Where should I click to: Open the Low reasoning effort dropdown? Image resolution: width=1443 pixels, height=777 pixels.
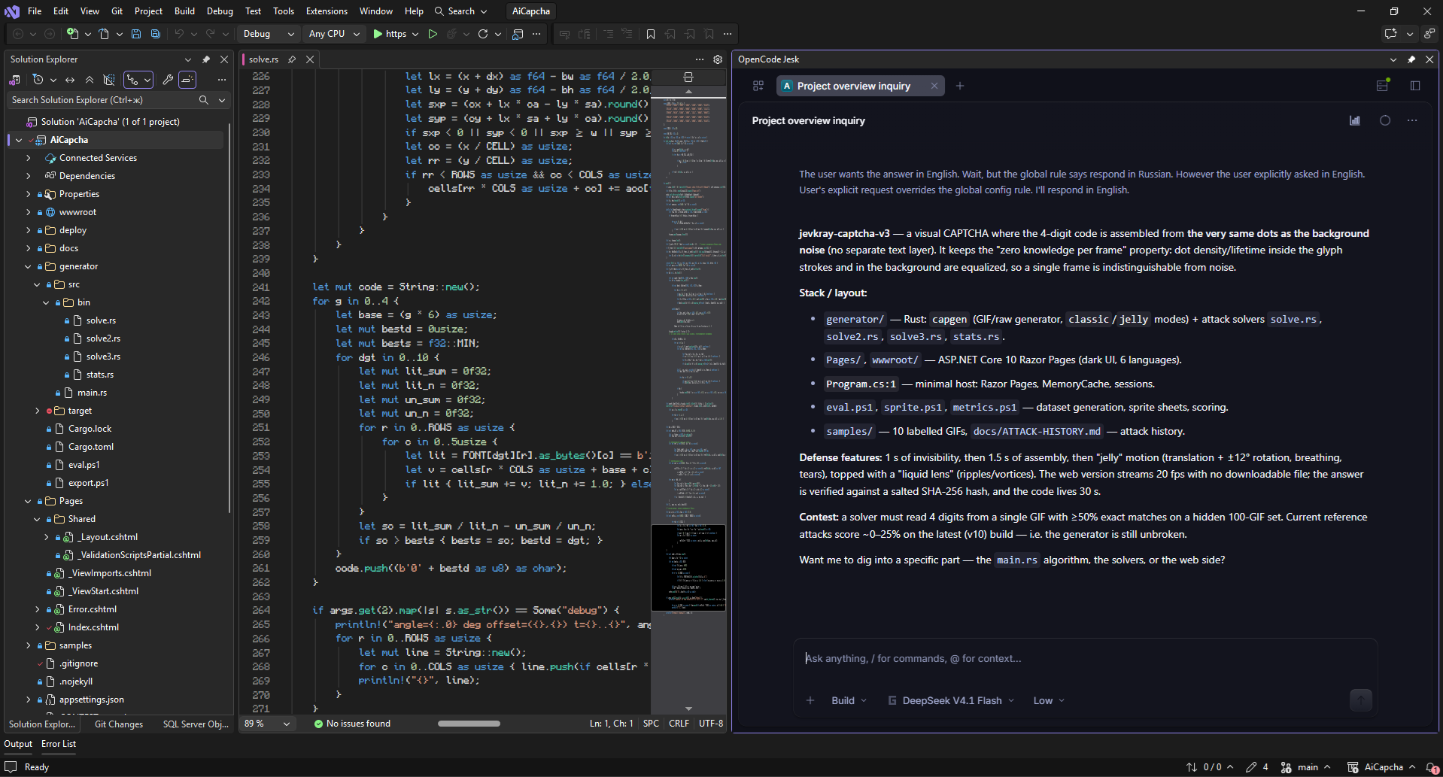pyautogui.click(x=1049, y=700)
